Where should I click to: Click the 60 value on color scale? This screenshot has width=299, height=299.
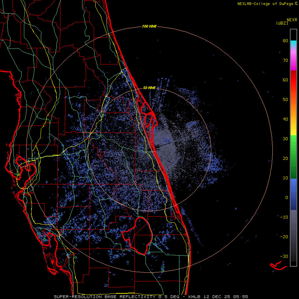tap(285, 80)
